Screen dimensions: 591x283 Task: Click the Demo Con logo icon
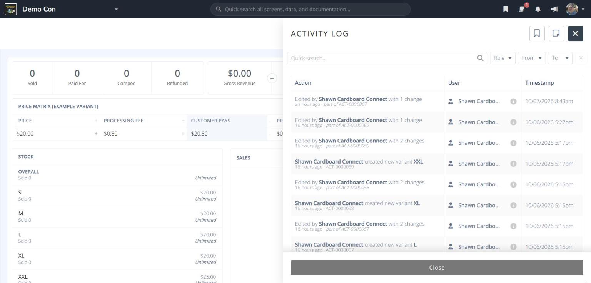tap(11, 9)
